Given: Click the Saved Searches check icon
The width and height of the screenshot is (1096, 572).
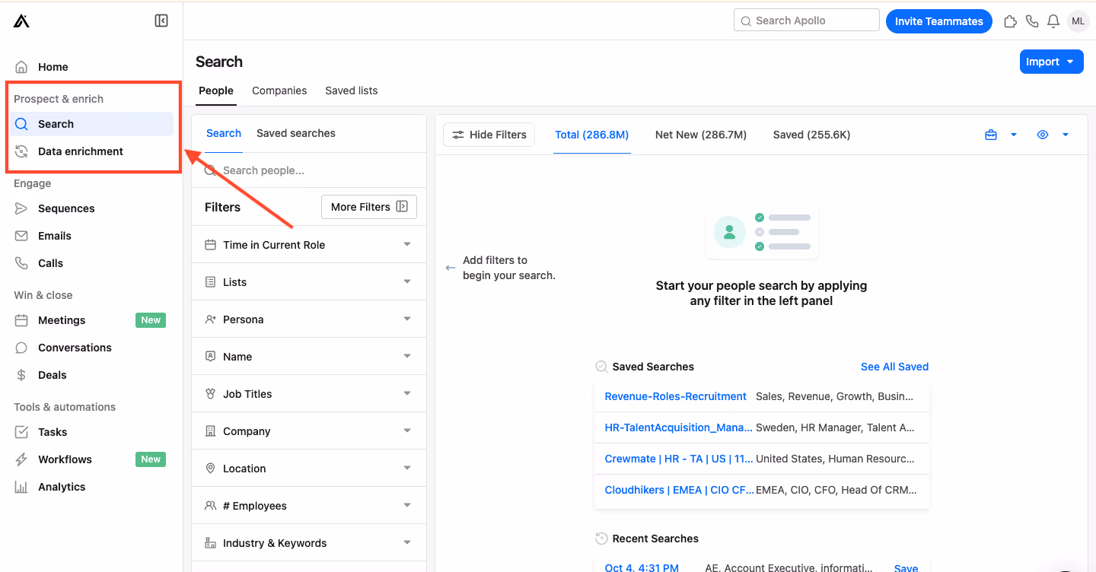Looking at the screenshot, I should click(601, 367).
